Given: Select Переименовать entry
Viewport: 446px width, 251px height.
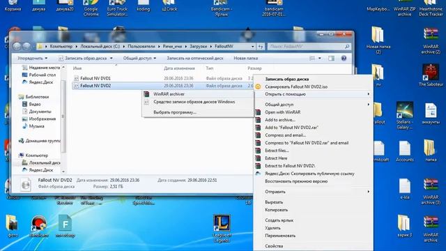Looking at the screenshot, I should 280,236.
